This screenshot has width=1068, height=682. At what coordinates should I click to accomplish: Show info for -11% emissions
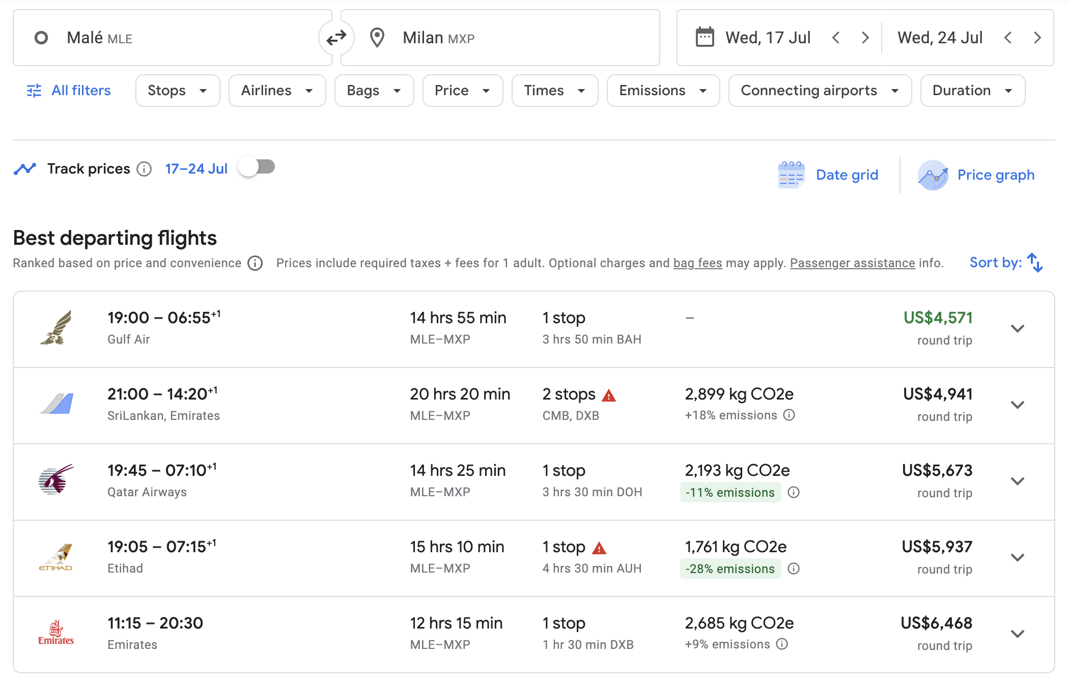tap(794, 492)
